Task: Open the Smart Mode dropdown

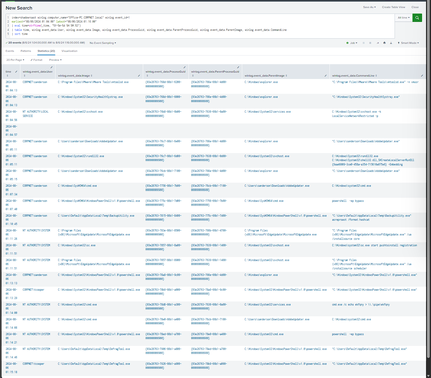Action: click(408, 43)
